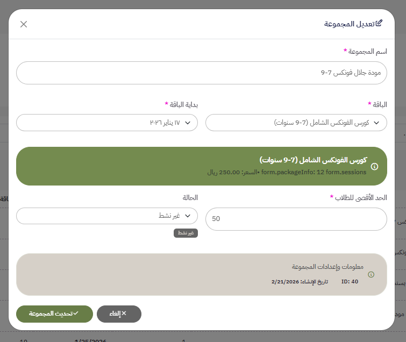Click the package title in the green banner

click(x=313, y=160)
